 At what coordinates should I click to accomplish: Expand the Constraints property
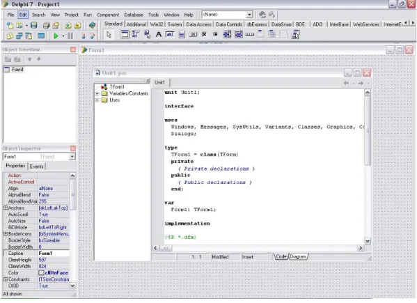pos(6,279)
